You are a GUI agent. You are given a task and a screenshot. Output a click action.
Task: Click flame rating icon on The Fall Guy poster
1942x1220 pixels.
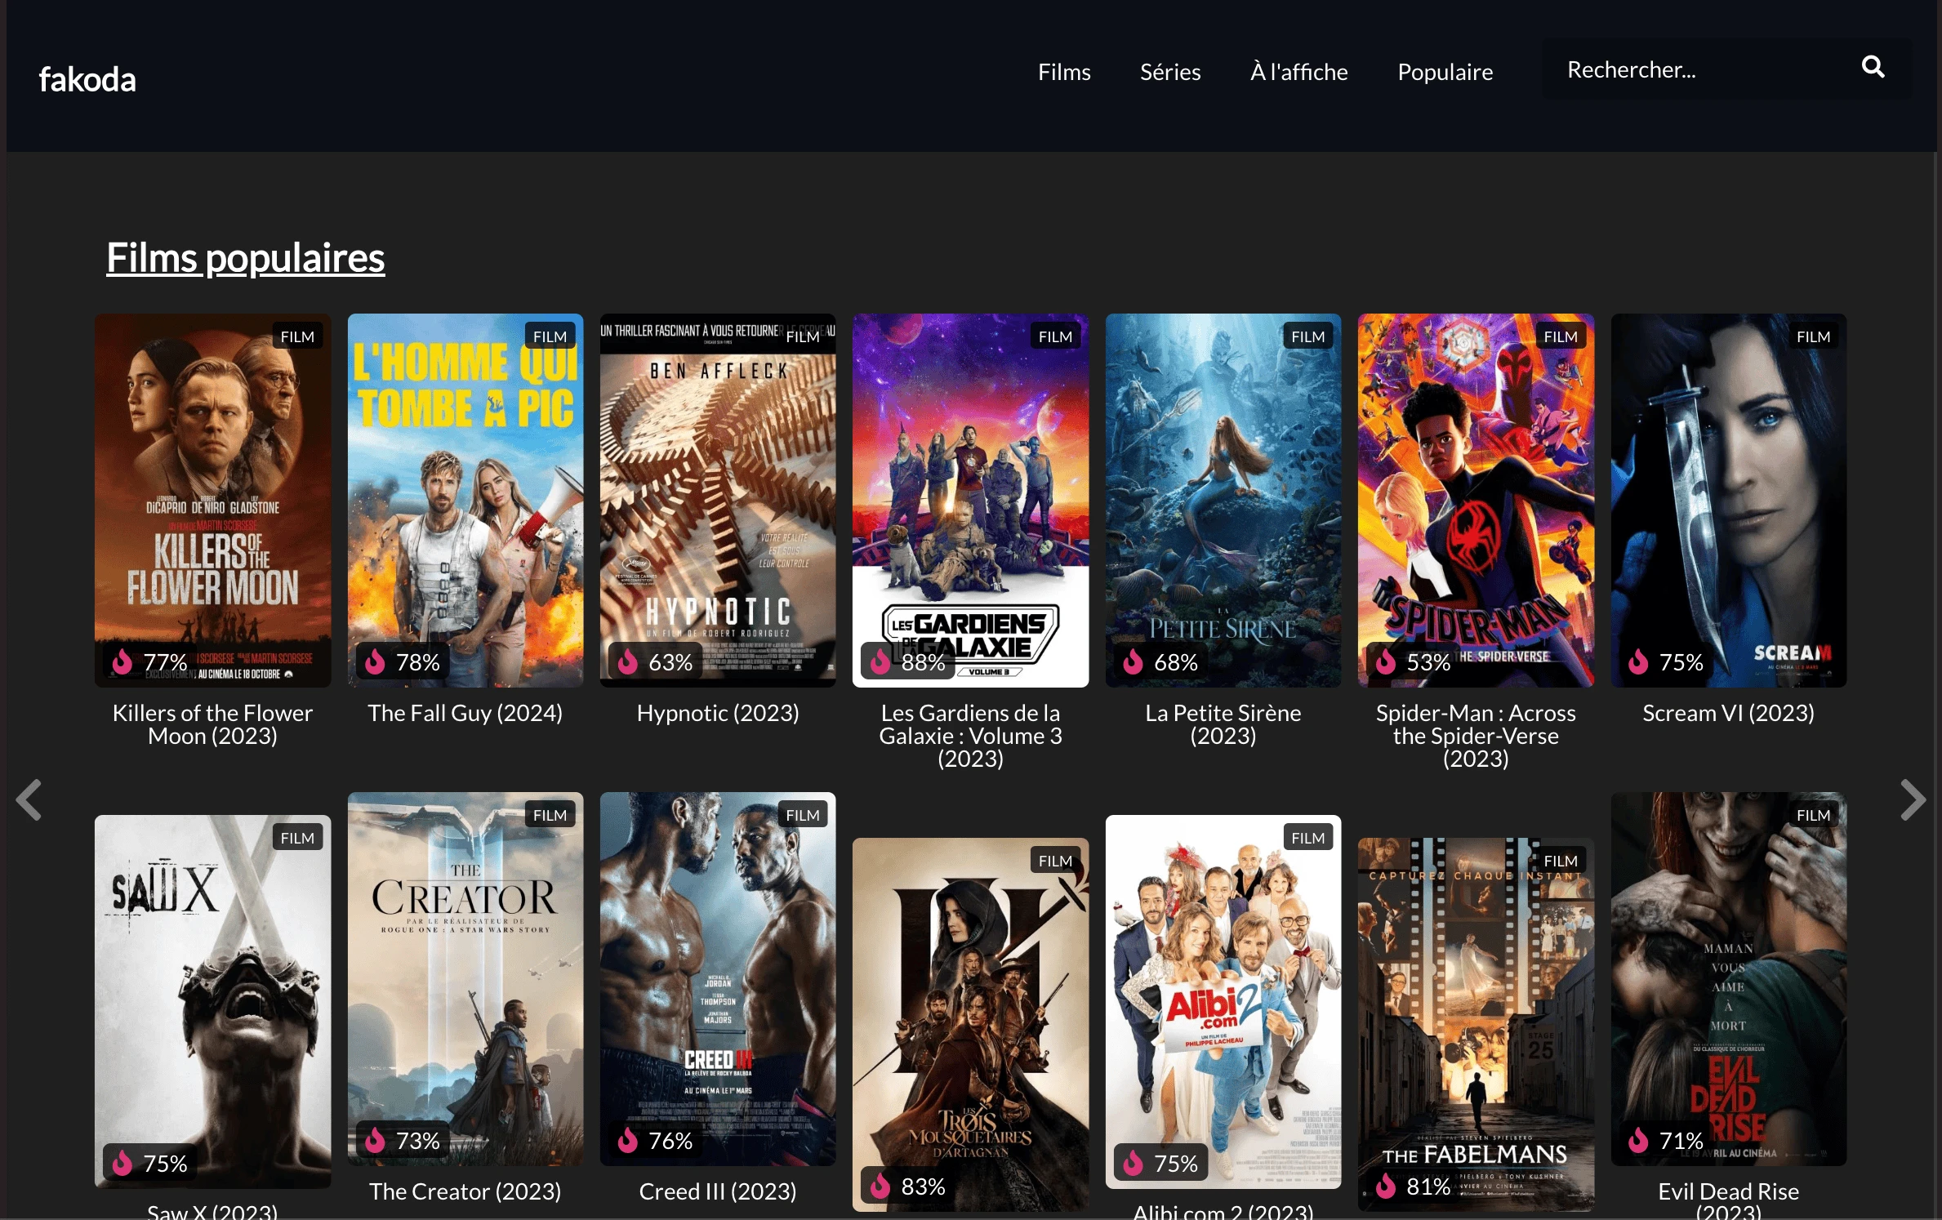click(x=375, y=661)
